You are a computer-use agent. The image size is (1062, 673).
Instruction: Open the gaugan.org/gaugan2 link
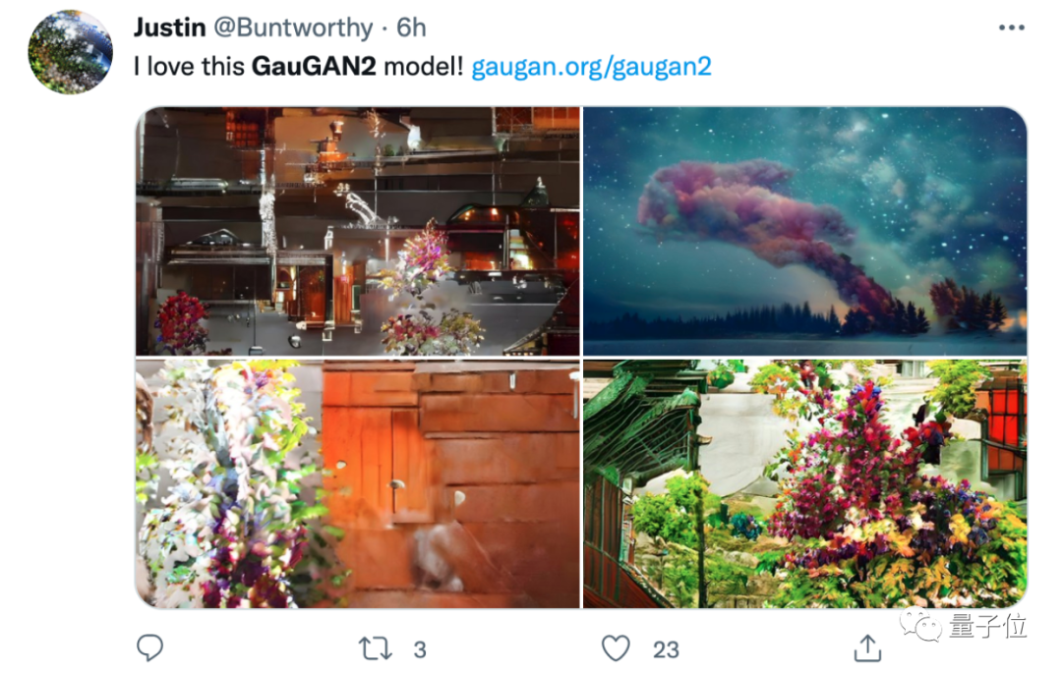tap(591, 66)
